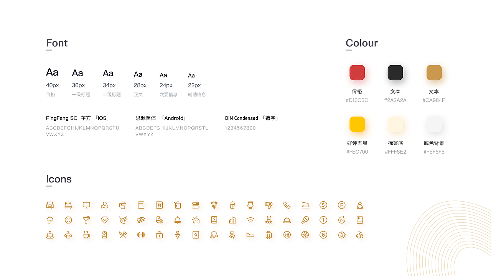Click the armchair icon
This screenshot has width=491, height=276.
point(50,205)
